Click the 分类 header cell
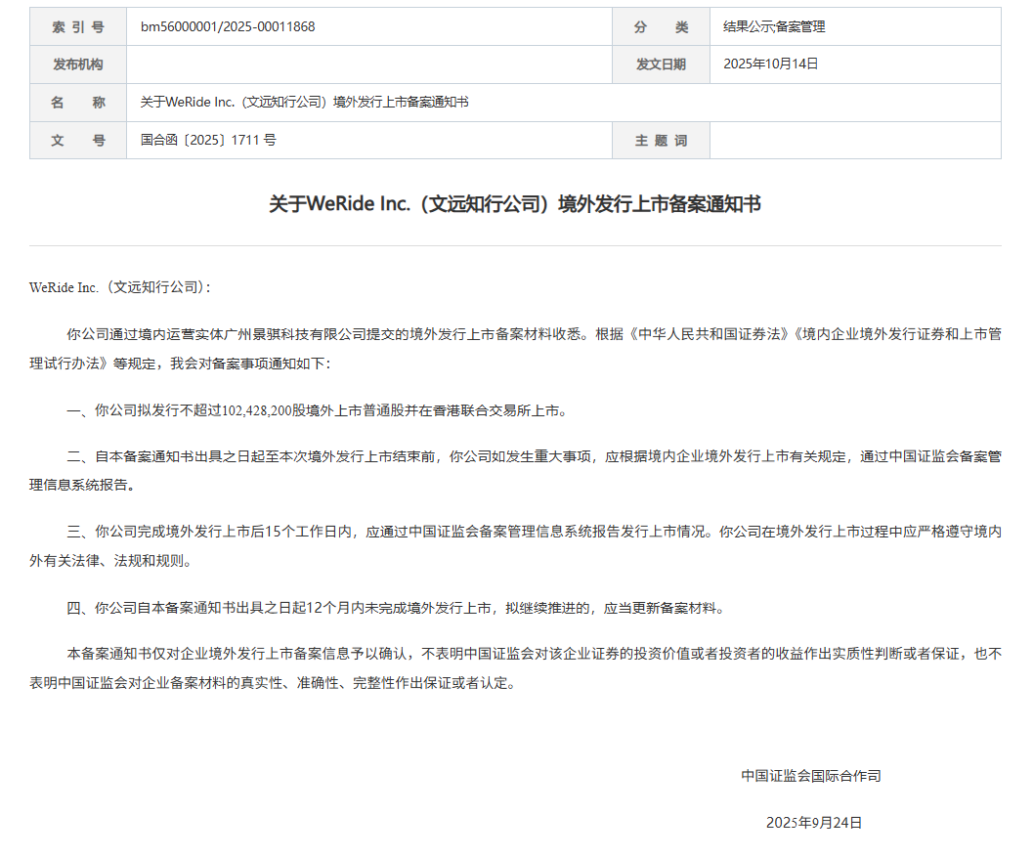The width and height of the screenshot is (1033, 857). point(661,27)
